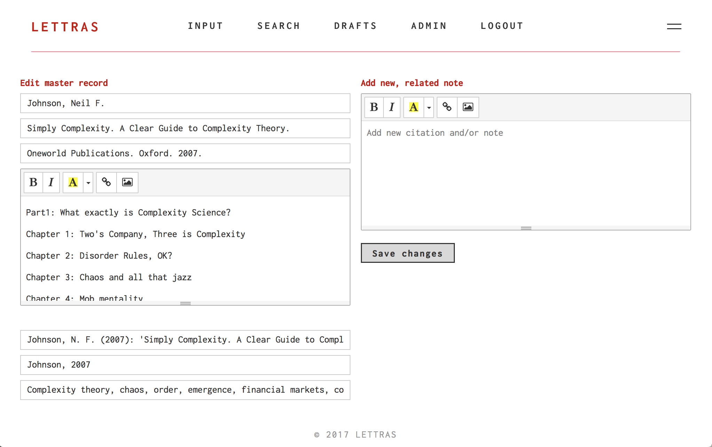The width and height of the screenshot is (712, 447).
Task: Focus the author field Johnson, Neil F.
Action: pos(185,103)
